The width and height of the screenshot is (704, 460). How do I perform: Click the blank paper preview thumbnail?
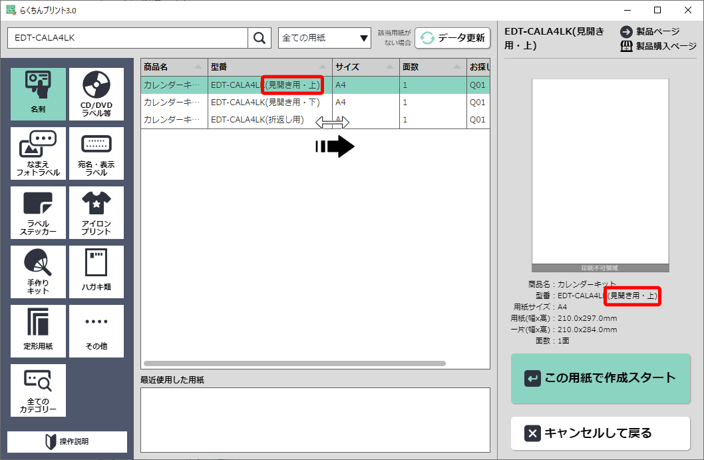[x=600, y=176]
